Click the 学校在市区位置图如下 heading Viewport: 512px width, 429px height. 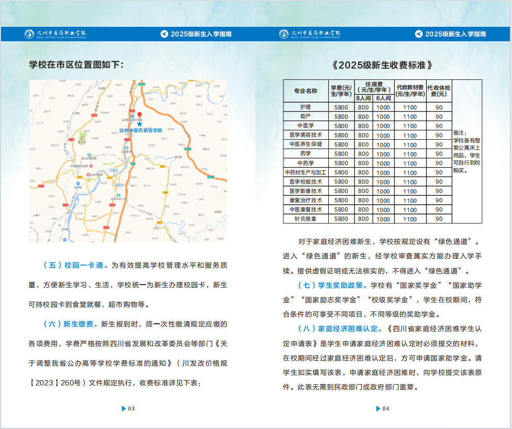[76, 64]
